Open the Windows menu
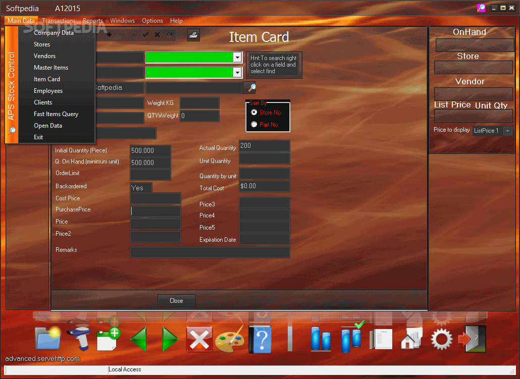The width and height of the screenshot is (520, 379). click(x=122, y=21)
